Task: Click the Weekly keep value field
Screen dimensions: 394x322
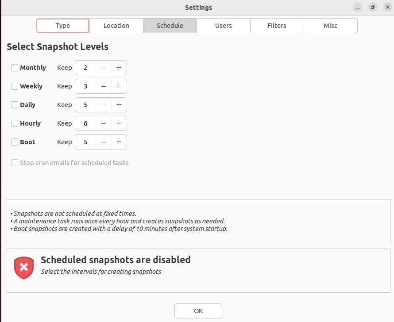Action: (x=85, y=86)
